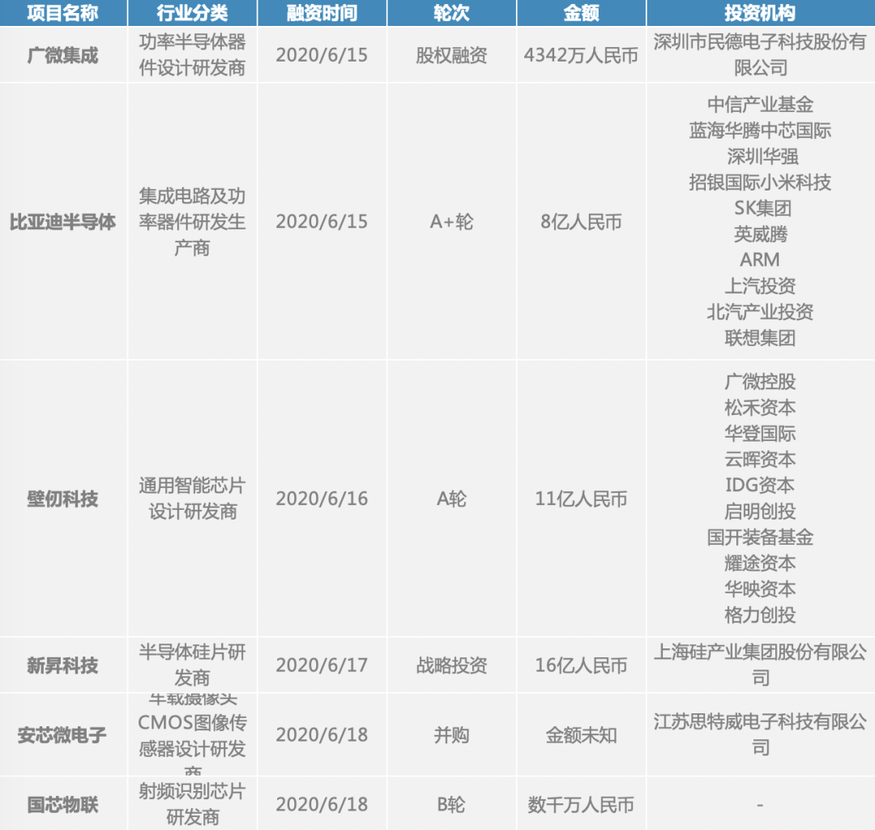Click investor ARM

[x=760, y=259]
